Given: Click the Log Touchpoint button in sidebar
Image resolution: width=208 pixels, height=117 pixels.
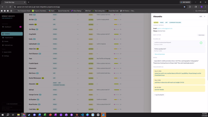Looking at the screenshot, I should (x=12, y=104).
